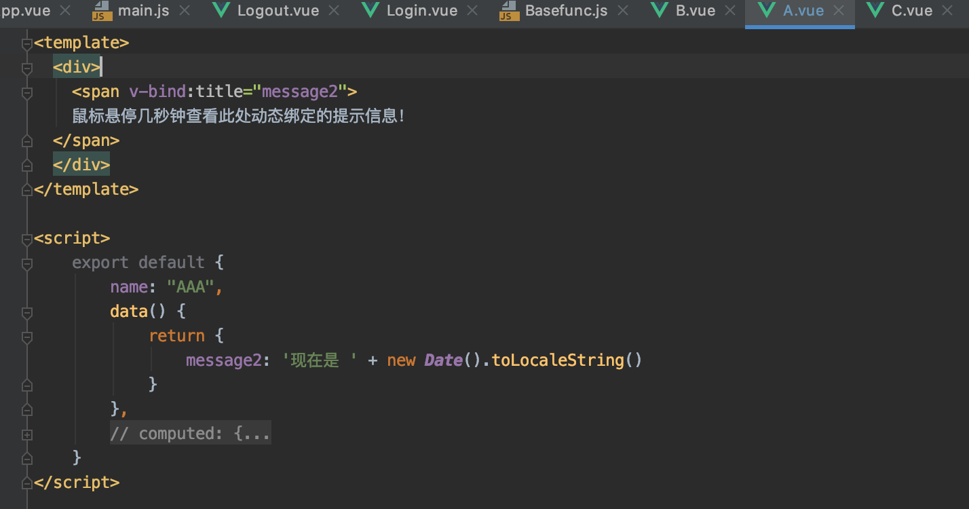Click fold marker at </template> closing line
The height and width of the screenshot is (509, 969).
27,190
